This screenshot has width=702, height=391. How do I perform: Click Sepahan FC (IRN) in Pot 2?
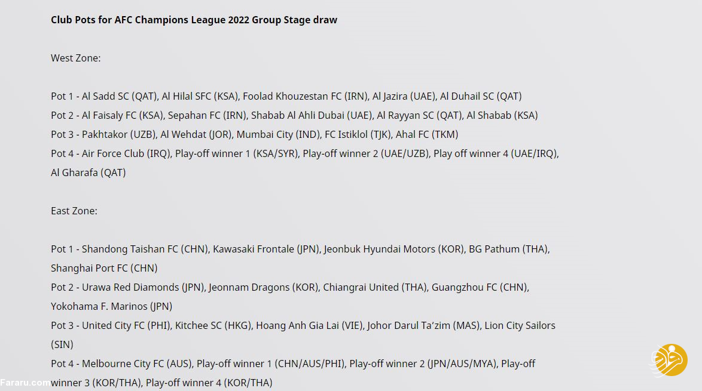(207, 115)
